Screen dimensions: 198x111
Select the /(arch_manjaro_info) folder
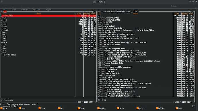[146, 18]
